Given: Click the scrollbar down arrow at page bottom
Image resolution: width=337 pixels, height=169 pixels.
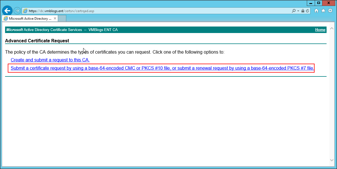Looking at the screenshot, I should pos(332,160).
